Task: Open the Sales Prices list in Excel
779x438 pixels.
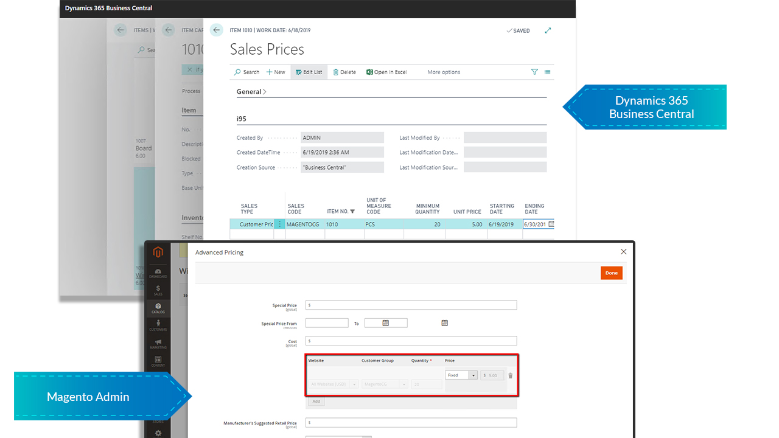Action: click(x=386, y=72)
